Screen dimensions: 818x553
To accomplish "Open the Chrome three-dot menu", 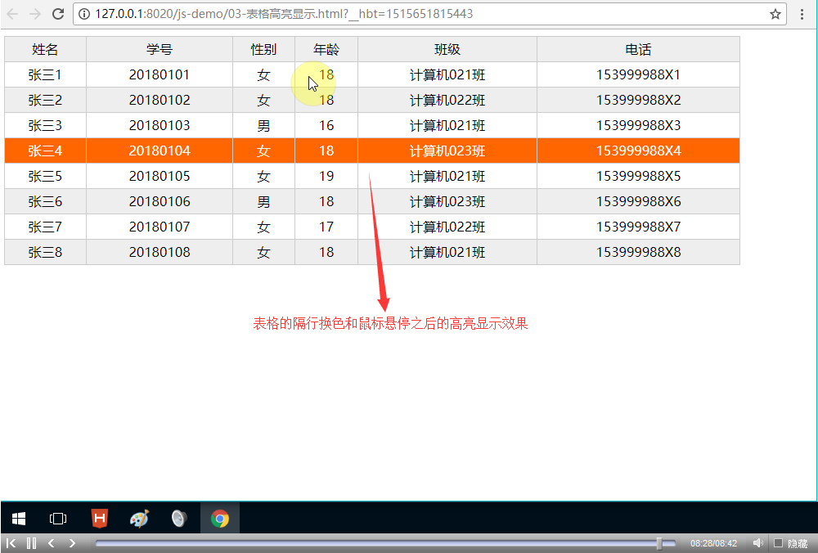I will [x=802, y=14].
